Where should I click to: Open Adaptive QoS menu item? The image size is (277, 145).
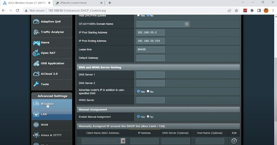(52, 22)
